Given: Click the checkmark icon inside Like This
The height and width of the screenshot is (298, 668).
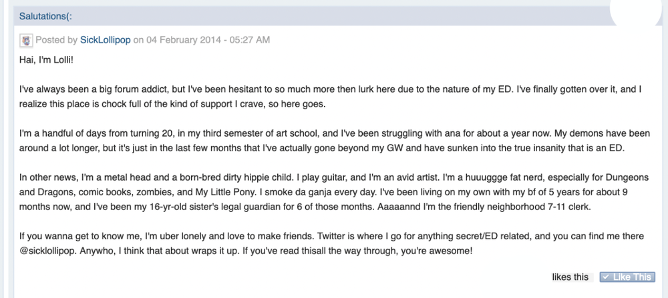Looking at the screenshot, I should coord(606,277).
